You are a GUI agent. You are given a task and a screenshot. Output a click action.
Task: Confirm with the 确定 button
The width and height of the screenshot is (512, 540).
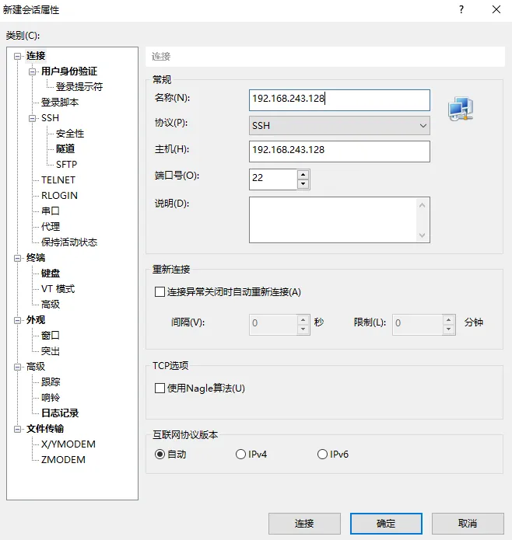point(386,524)
